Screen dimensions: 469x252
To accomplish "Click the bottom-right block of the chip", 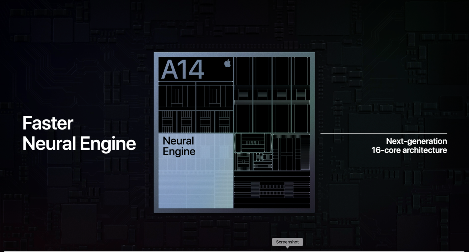I will tap(272, 190).
